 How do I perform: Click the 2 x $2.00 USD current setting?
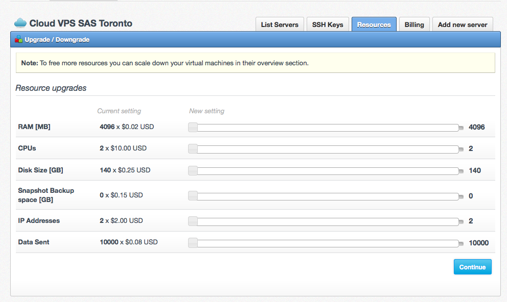tap(121, 221)
